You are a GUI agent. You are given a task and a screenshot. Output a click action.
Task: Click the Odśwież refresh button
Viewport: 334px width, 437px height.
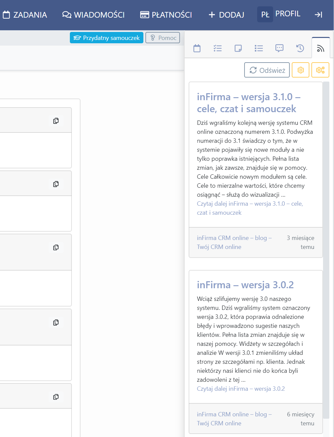point(267,70)
